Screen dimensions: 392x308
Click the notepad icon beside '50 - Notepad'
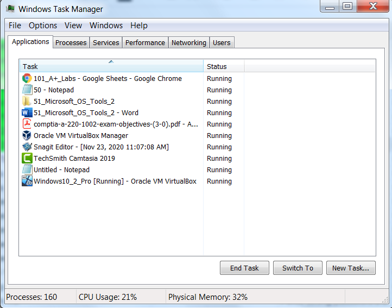pos(27,90)
